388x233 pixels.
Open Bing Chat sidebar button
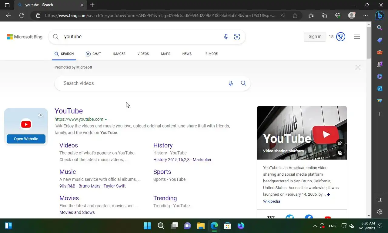[380, 15]
